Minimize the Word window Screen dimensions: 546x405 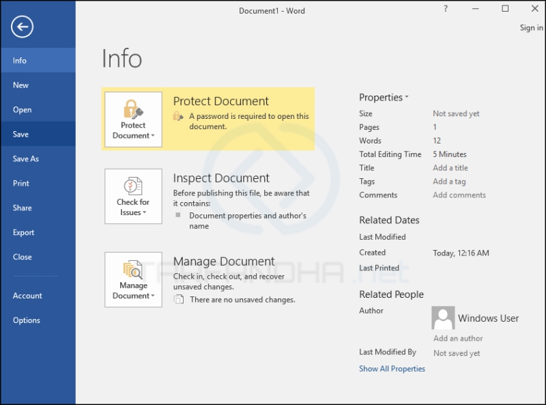[x=475, y=9]
